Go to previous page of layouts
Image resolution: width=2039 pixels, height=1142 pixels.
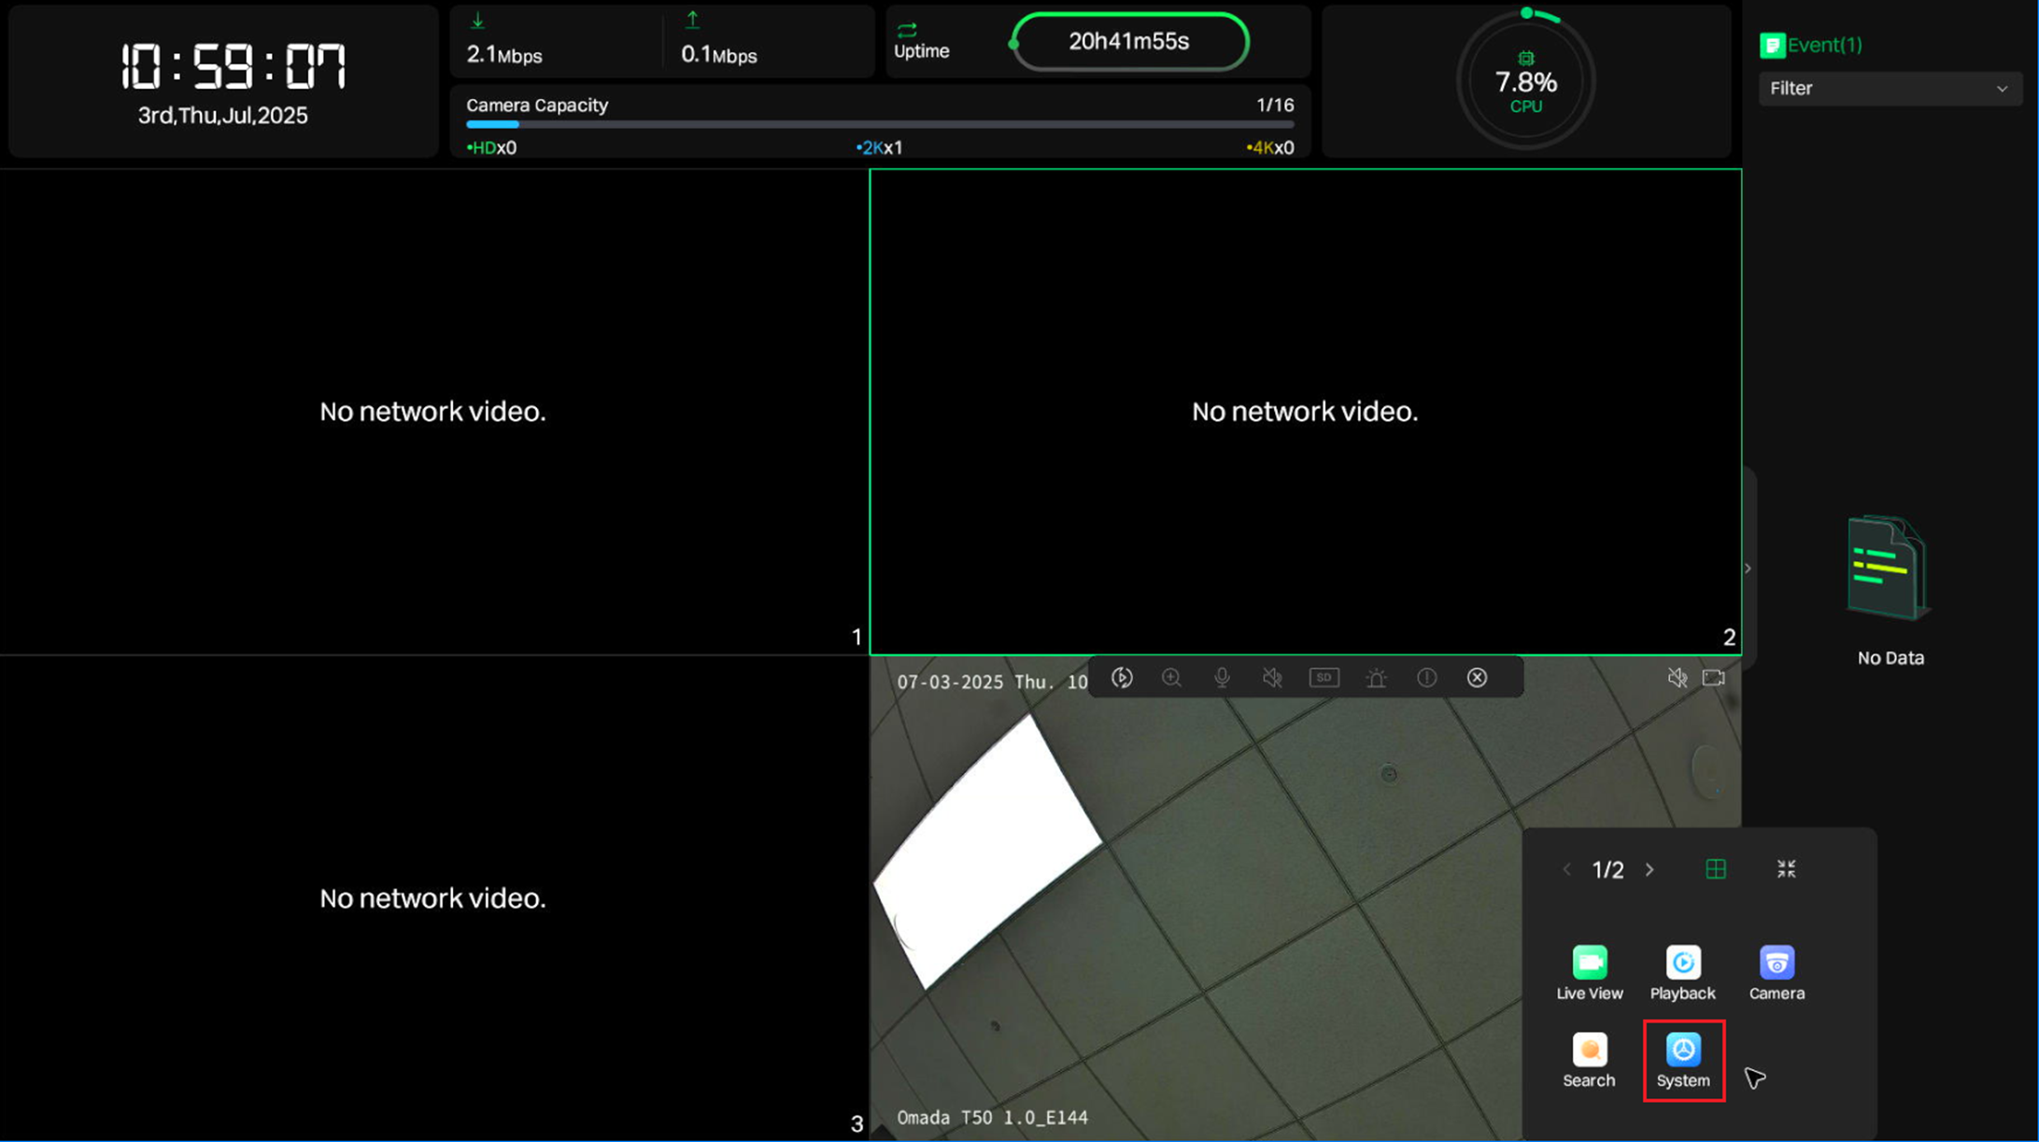tap(1566, 869)
